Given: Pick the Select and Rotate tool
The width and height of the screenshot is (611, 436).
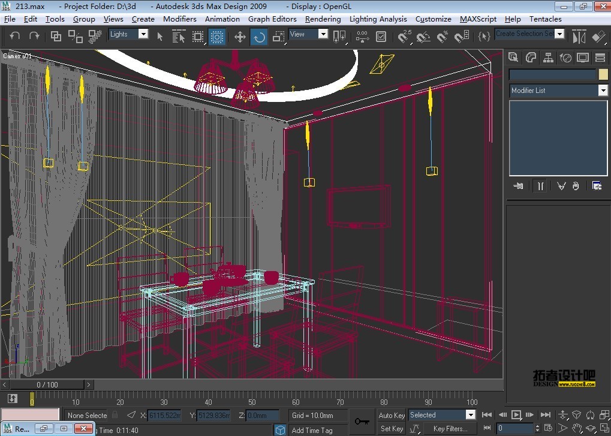Looking at the screenshot, I should [259, 37].
